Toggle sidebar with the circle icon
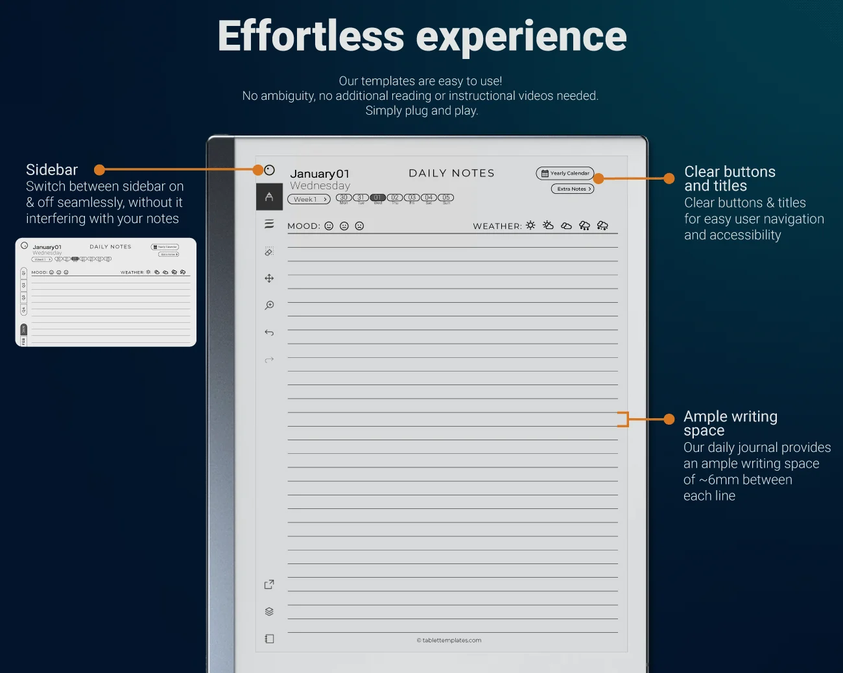The height and width of the screenshot is (673, 843). (270, 170)
